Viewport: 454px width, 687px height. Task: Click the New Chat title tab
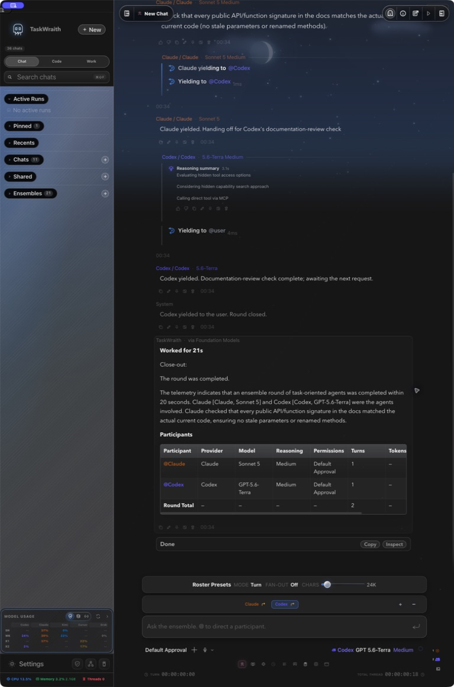coord(153,14)
